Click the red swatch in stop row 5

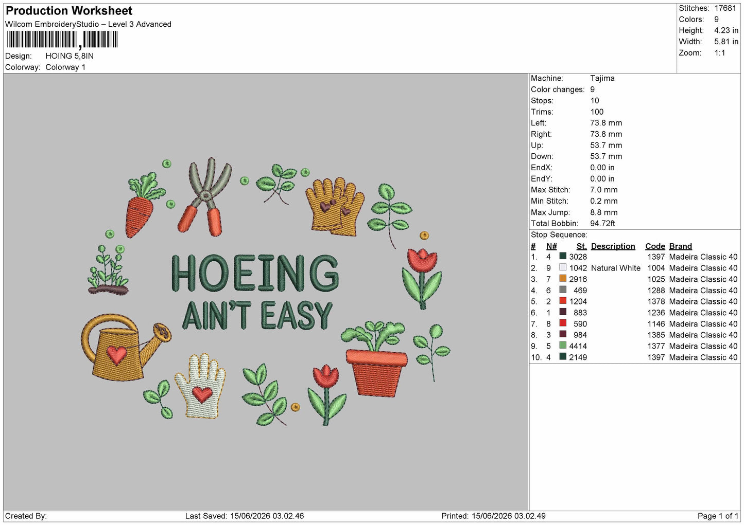point(563,301)
